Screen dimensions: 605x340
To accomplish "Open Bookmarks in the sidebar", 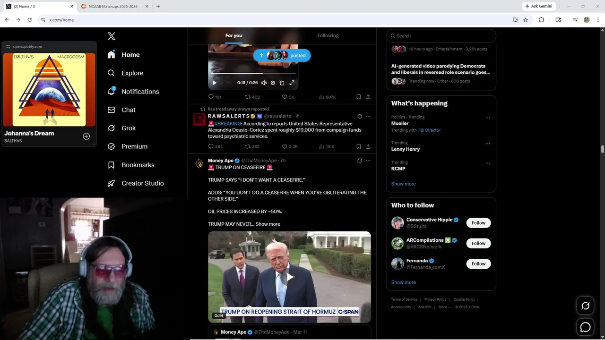I will tap(131, 165).
